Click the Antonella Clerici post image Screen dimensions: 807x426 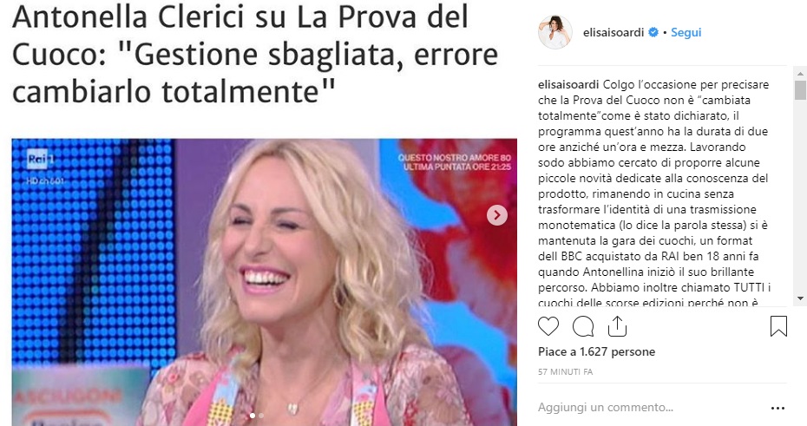pyautogui.click(x=265, y=282)
